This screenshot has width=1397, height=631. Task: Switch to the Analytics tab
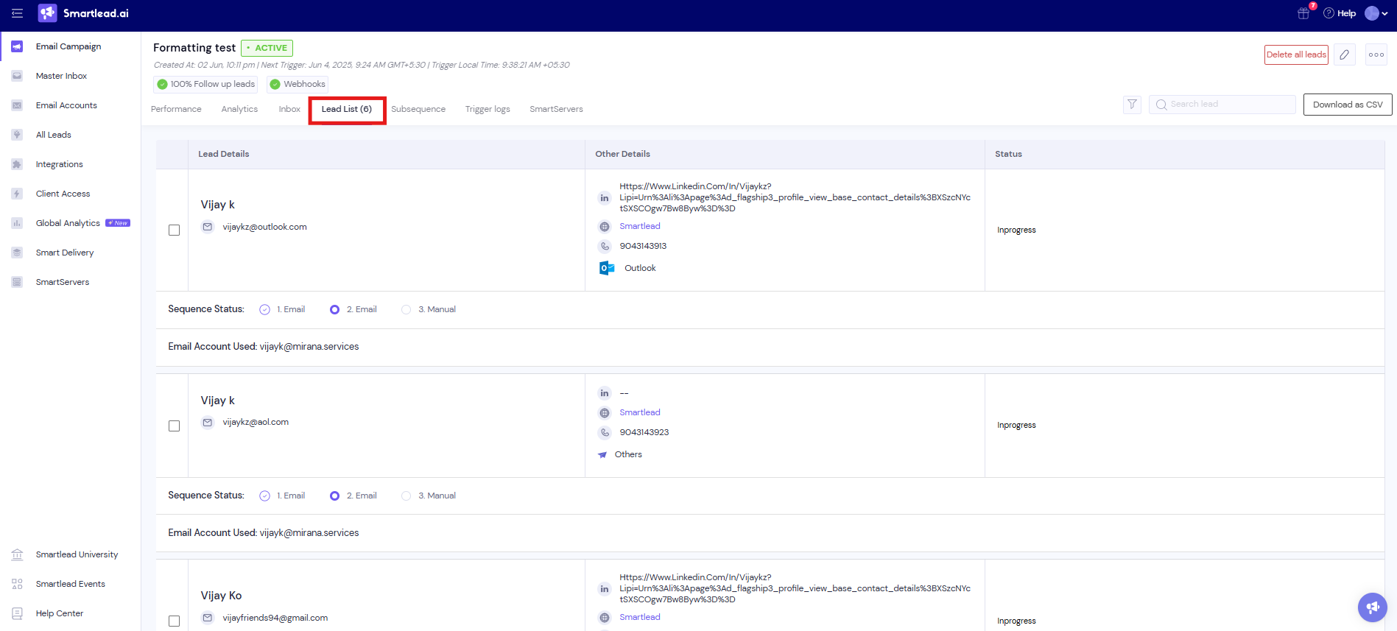(239, 109)
